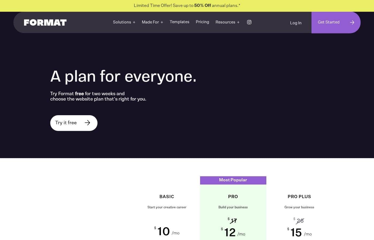
Task: Go to the Pricing page
Action: (x=202, y=22)
